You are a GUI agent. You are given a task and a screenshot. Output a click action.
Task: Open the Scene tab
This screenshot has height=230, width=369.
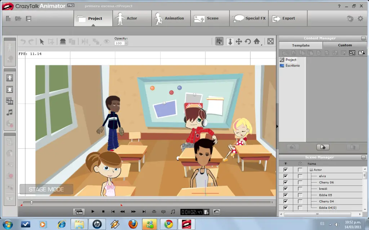tap(210, 18)
